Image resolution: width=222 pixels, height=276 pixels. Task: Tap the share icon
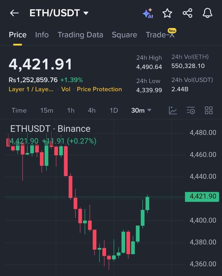pos(188,13)
